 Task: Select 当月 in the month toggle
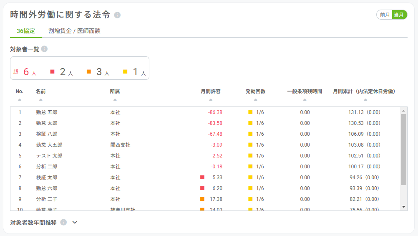(x=399, y=15)
